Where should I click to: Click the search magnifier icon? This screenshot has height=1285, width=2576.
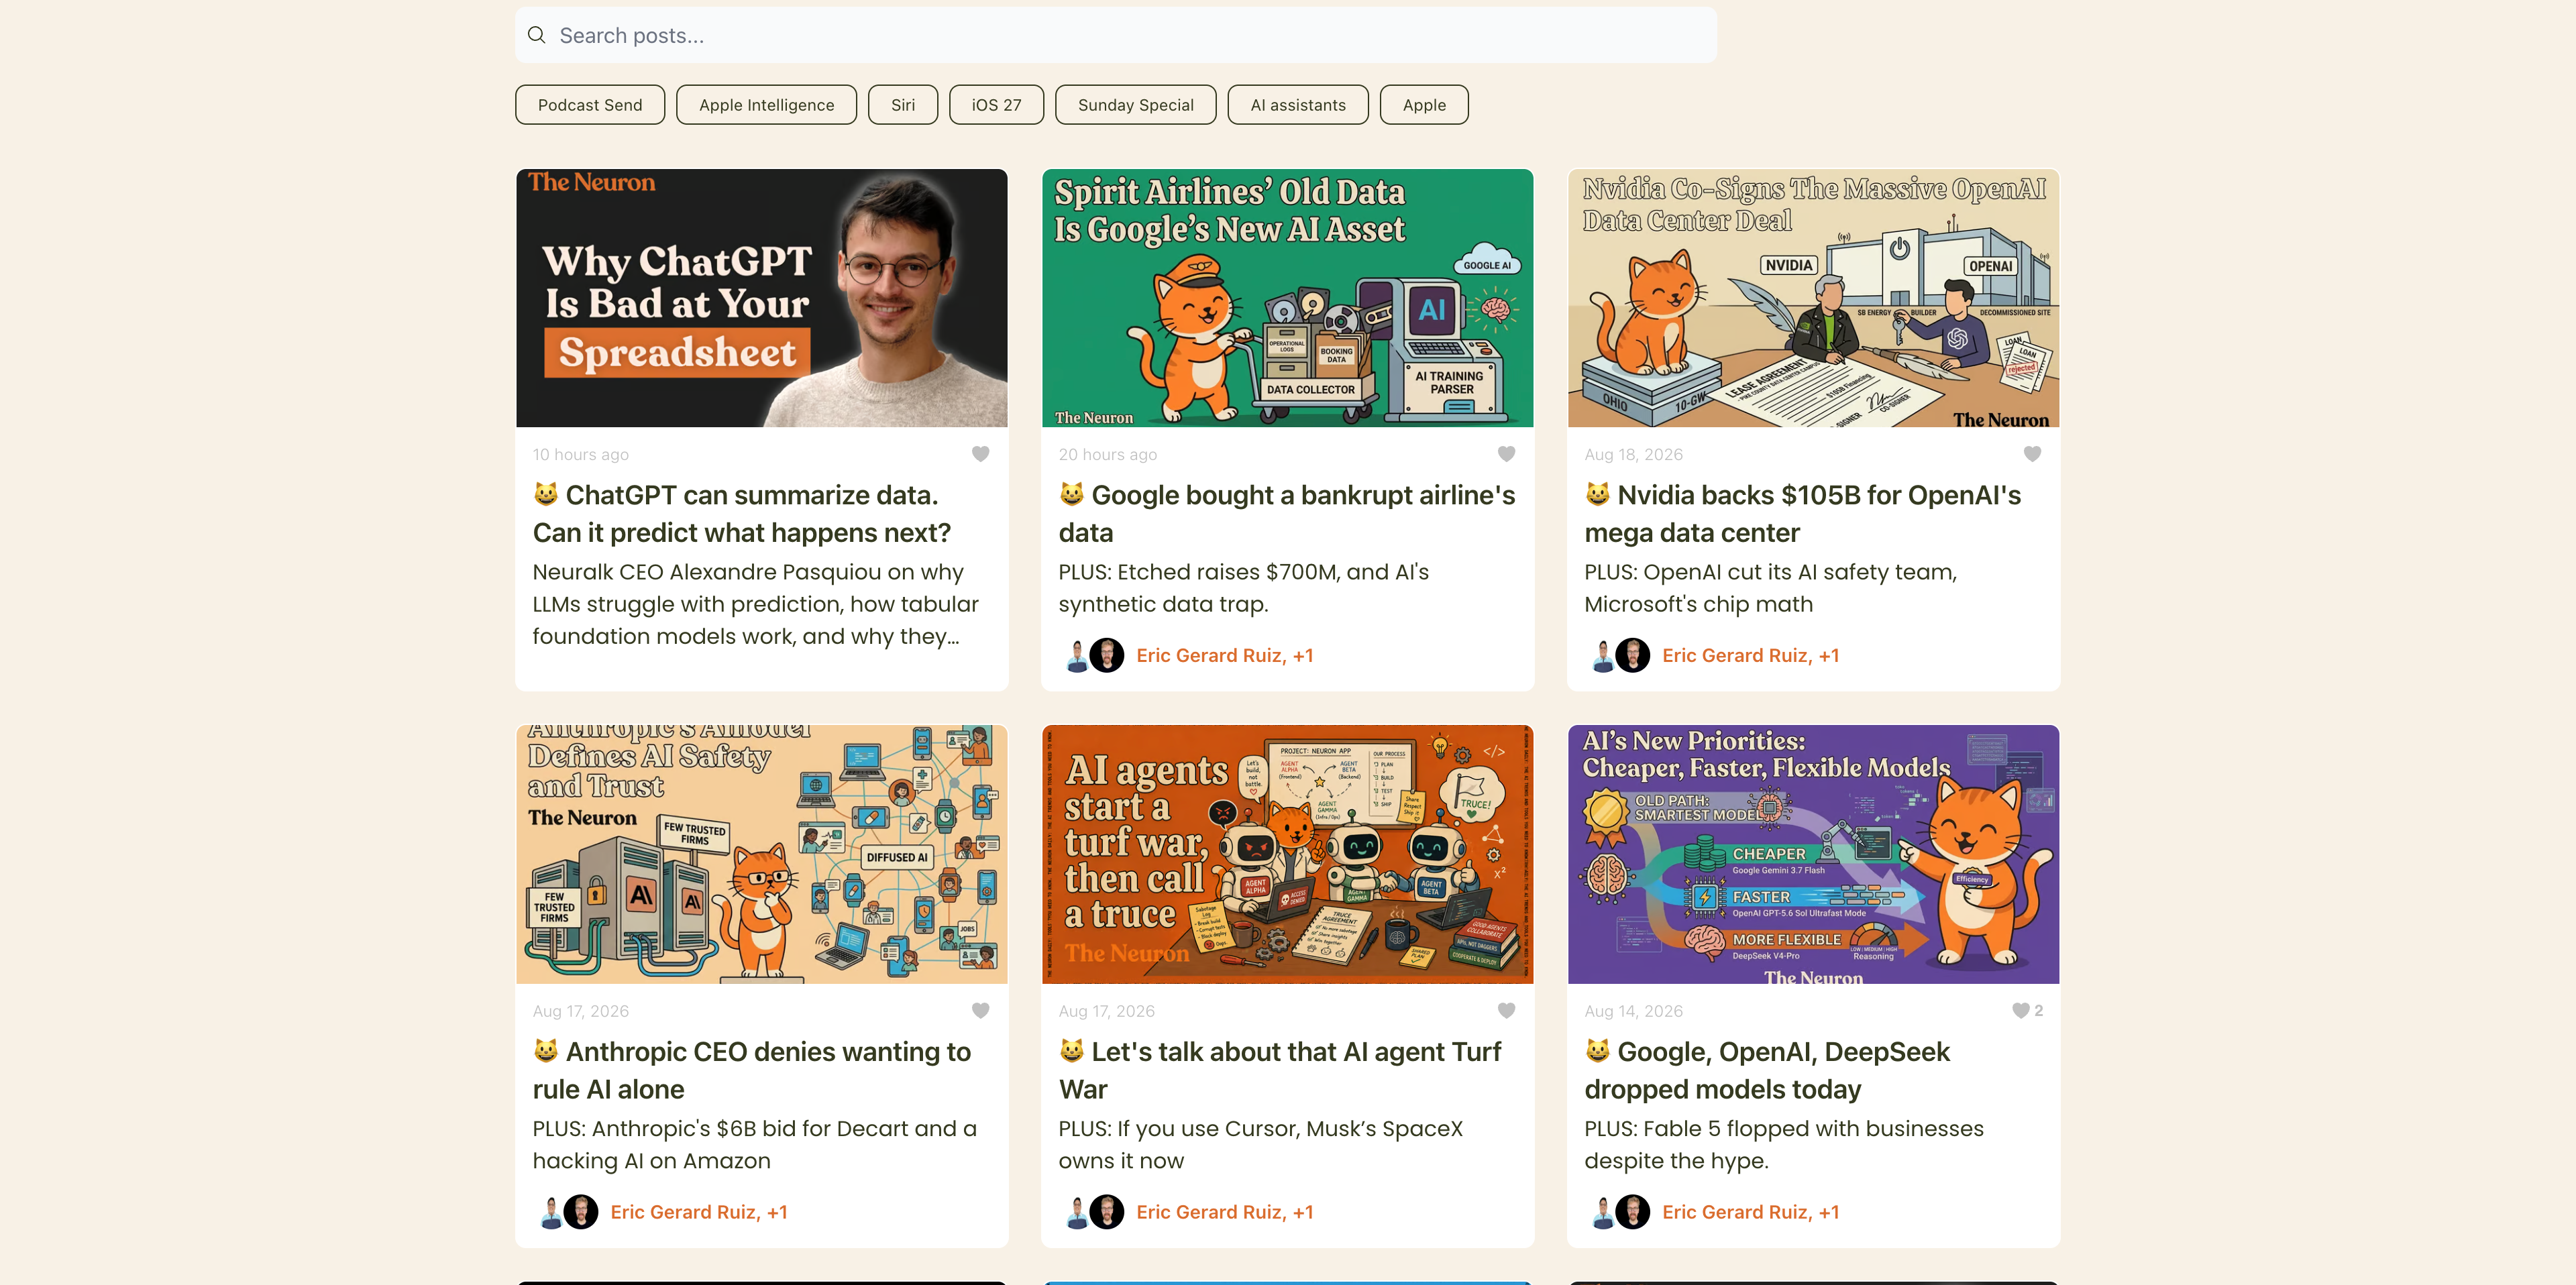point(537,35)
